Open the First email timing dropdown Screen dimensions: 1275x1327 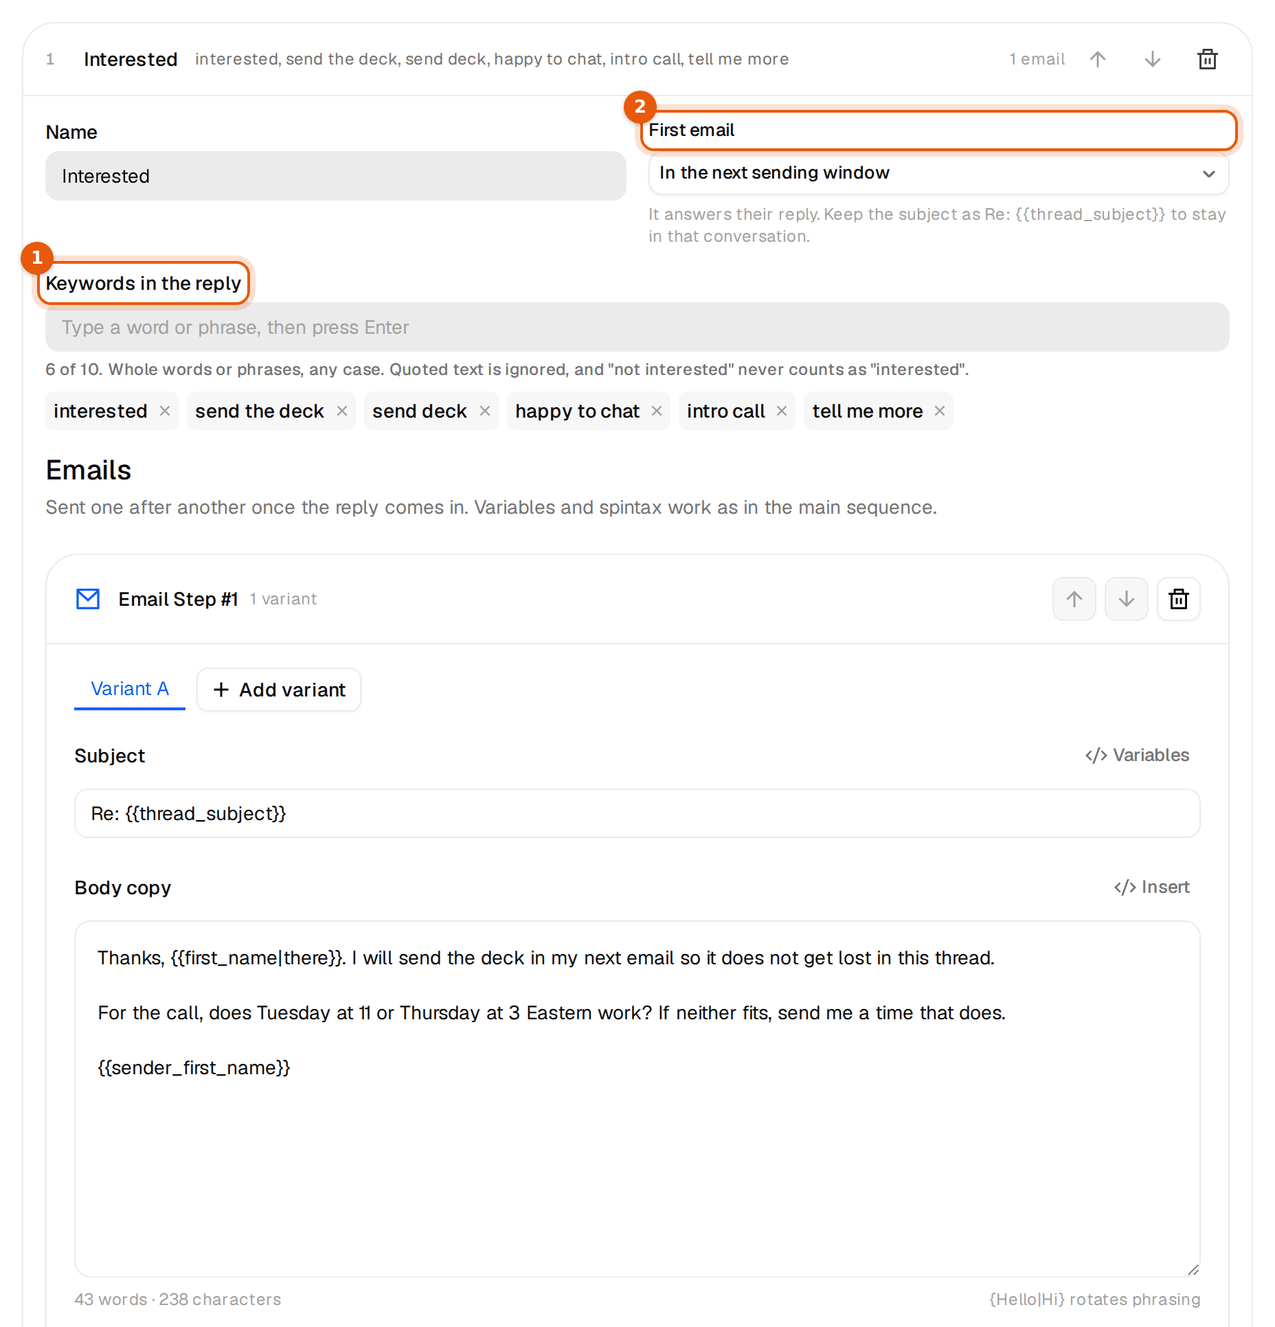pos(938,173)
